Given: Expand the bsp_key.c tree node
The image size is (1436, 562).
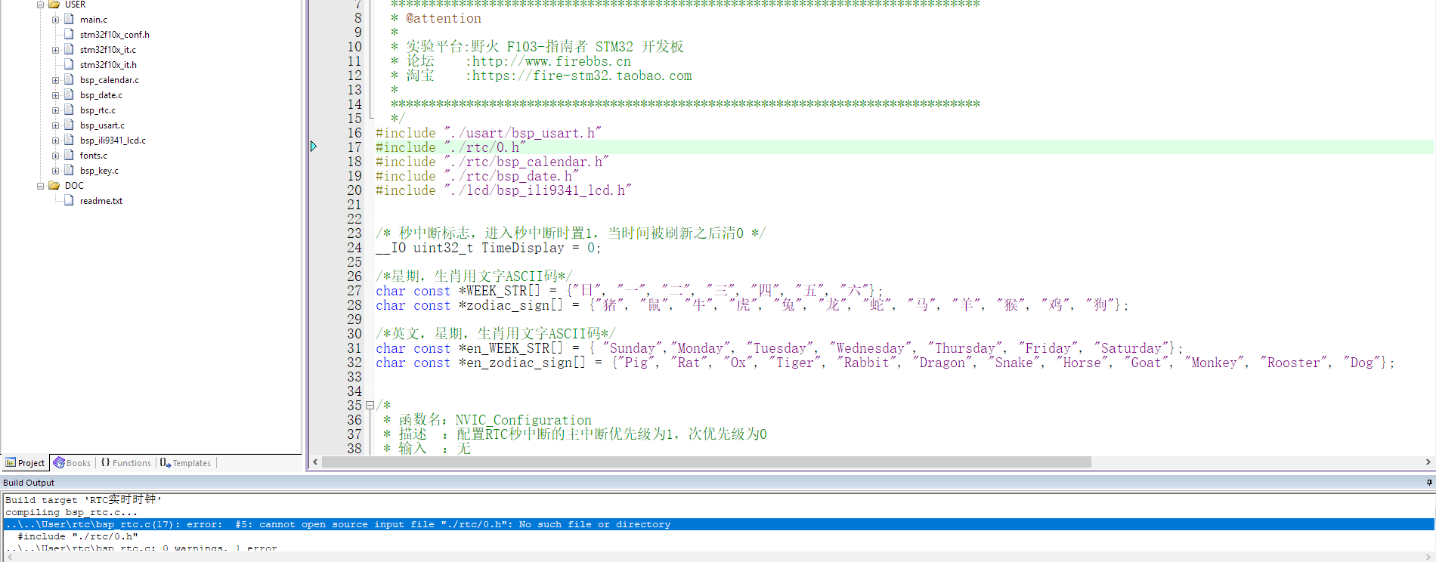Looking at the screenshot, I should click(55, 171).
